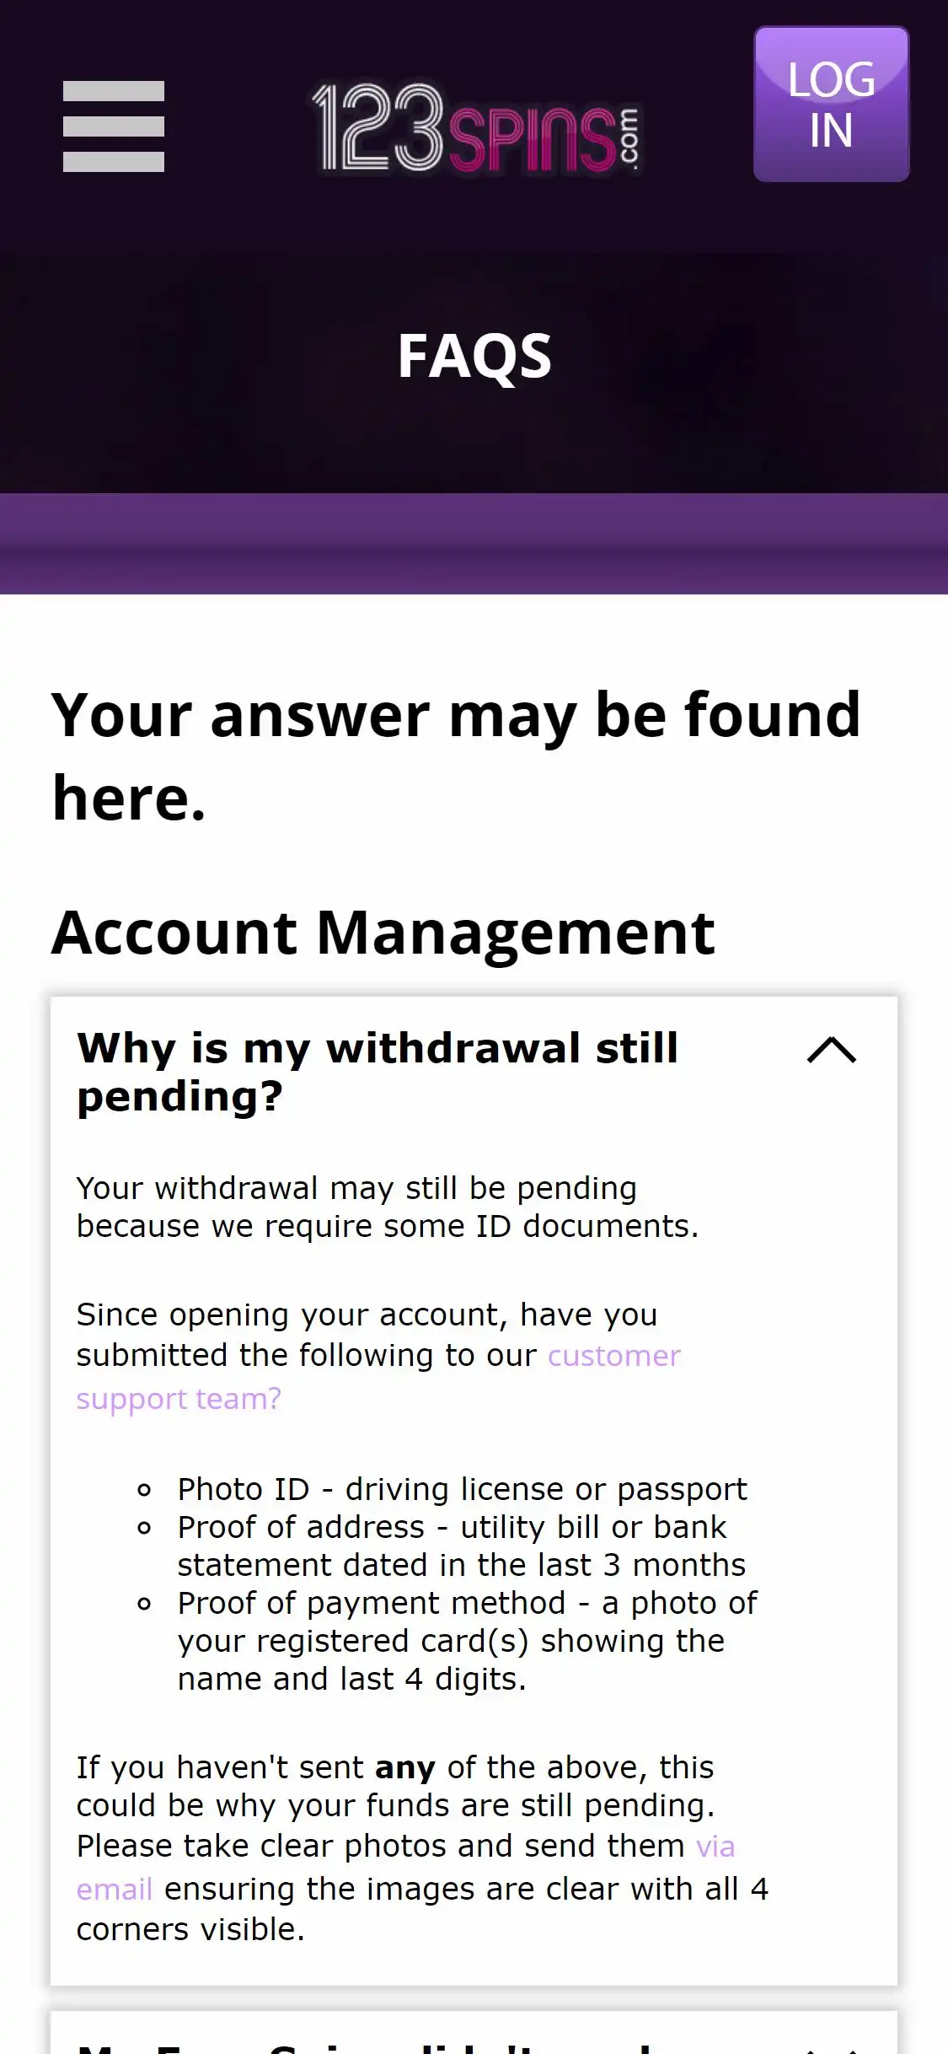Click the purple banner strip below FAQS
The image size is (948, 2054).
[474, 544]
